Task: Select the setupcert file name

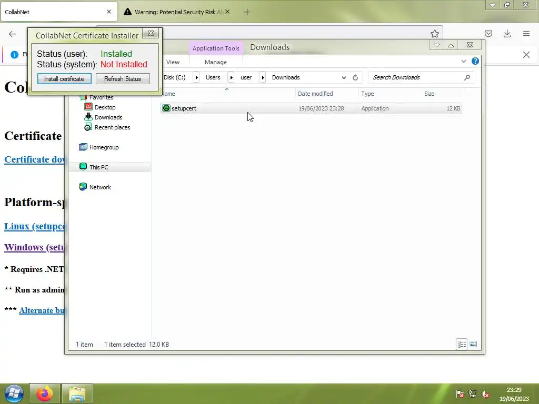Action: [184, 108]
